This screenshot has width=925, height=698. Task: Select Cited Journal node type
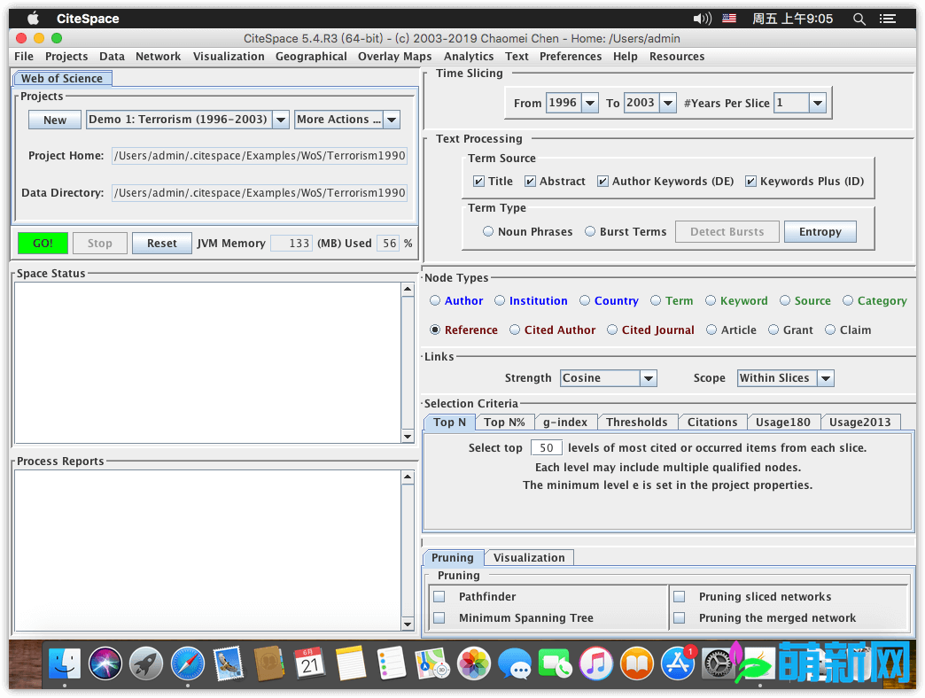coord(611,330)
